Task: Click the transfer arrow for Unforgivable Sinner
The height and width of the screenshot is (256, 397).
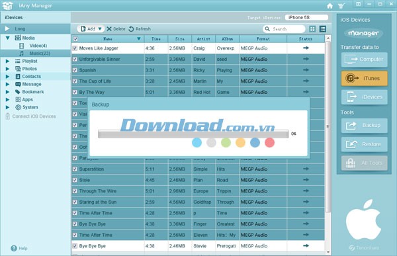Action: [x=306, y=59]
